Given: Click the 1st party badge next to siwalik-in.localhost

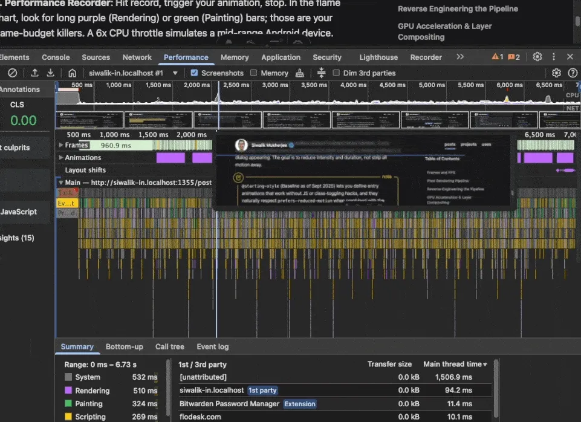Looking at the screenshot, I should pyautogui.click(x=262, y=390).
